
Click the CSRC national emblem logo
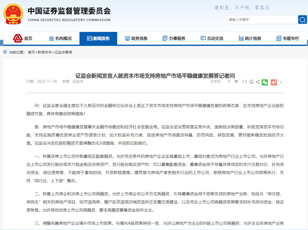13,14
